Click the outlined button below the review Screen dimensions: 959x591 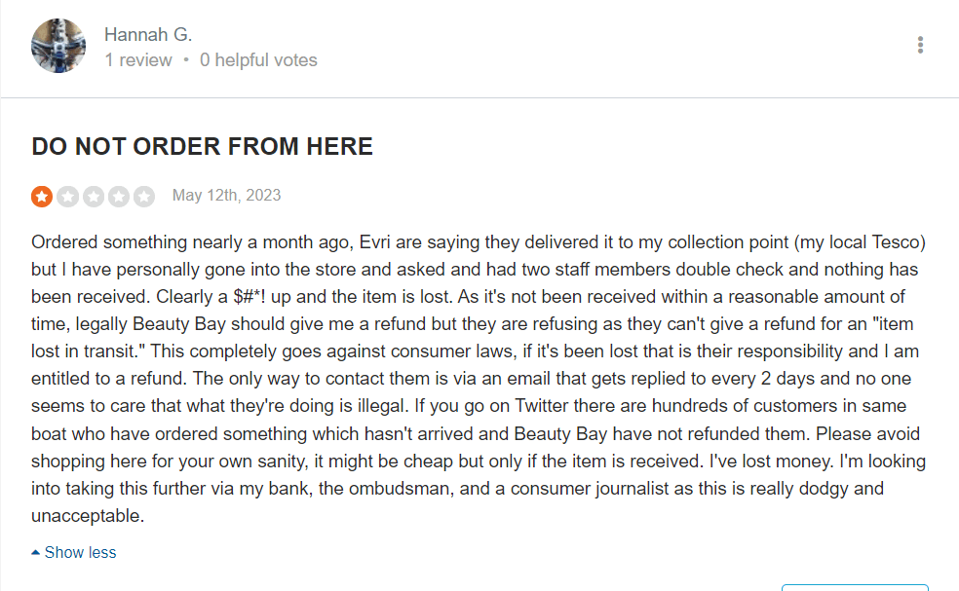[855, 587]
